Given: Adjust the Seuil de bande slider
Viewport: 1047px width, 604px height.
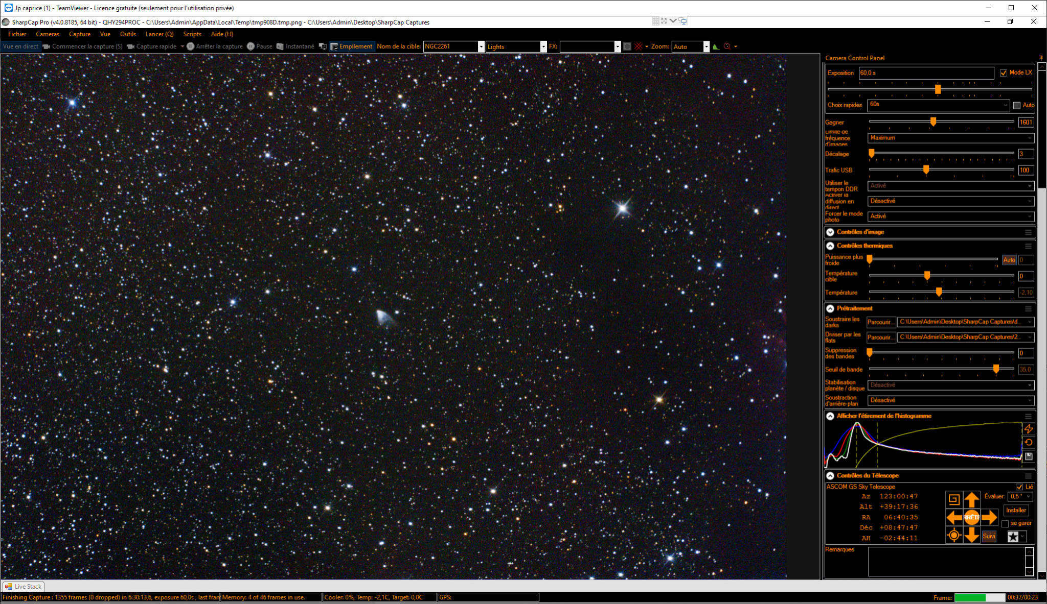Looking at the screenshot, I should click(x=996, y=369).
